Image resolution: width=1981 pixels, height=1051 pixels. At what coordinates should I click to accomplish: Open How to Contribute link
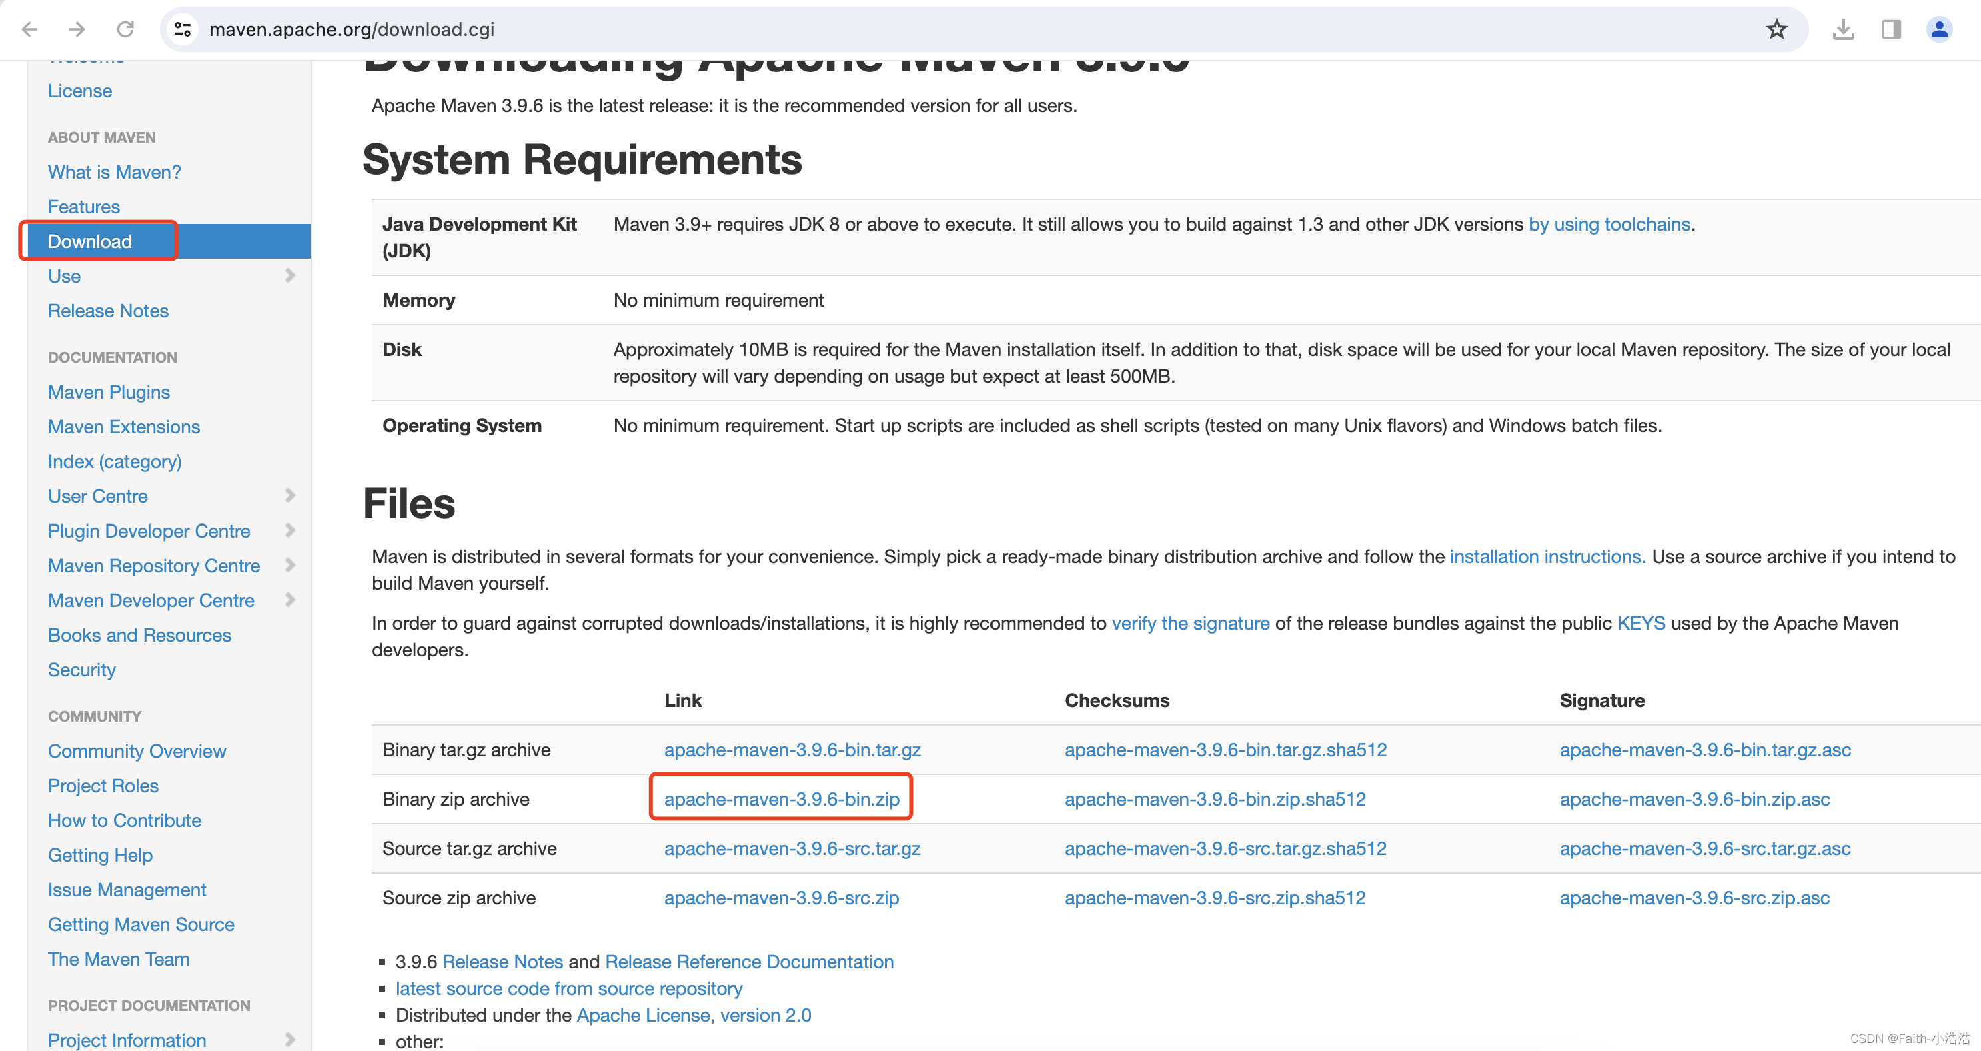(x=125, y=820)
